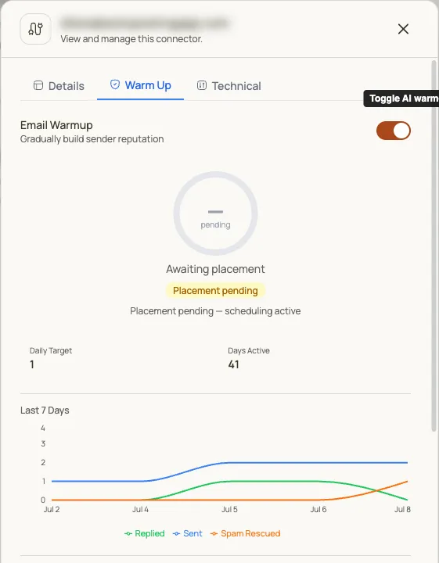Toggle the Email Warmup switch off
Viewport: 439px width, 563px height.
394,131
